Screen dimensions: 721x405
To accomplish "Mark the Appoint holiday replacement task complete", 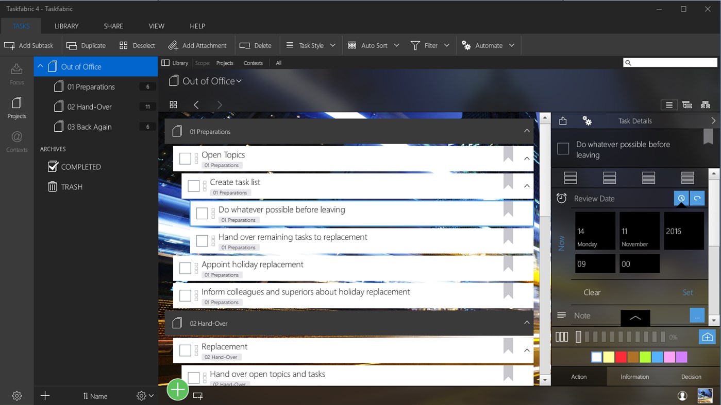I will pyautogui.click(x=186, y=268).
